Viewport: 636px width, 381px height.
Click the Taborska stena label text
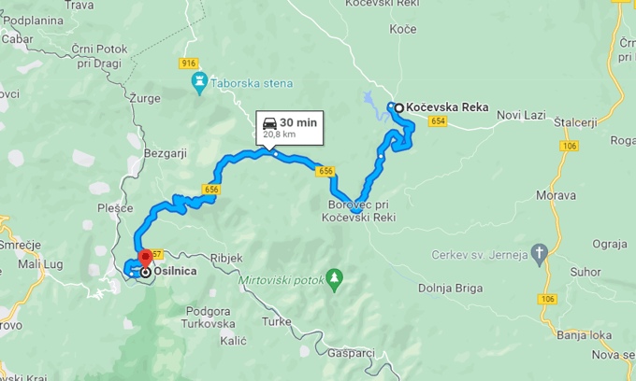(252, 83)
